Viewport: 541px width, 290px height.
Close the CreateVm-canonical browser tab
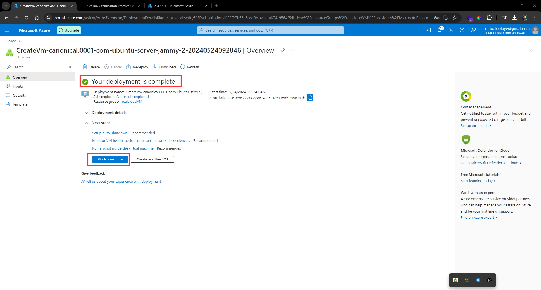click(72, 6)
